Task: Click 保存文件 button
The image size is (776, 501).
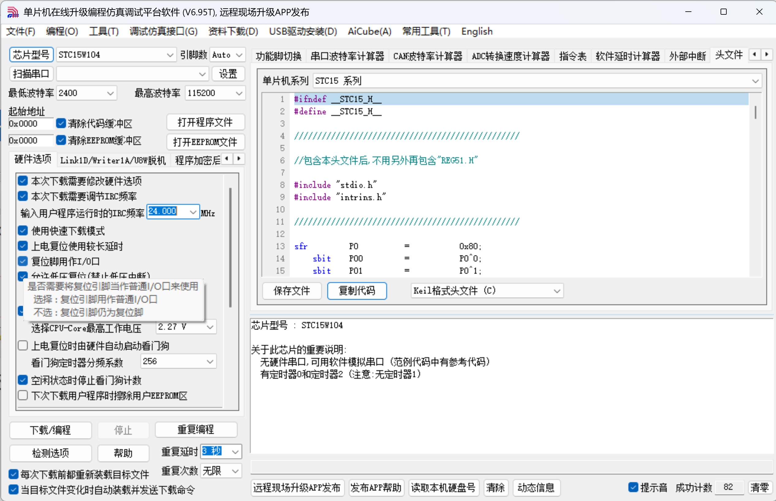Action: [292, 290]
